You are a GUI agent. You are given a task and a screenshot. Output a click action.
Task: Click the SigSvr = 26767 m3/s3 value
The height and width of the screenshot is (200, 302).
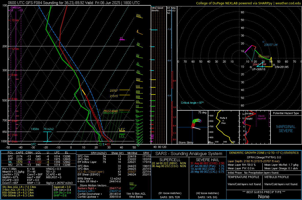pyautogui.click(x=59, y=183)
